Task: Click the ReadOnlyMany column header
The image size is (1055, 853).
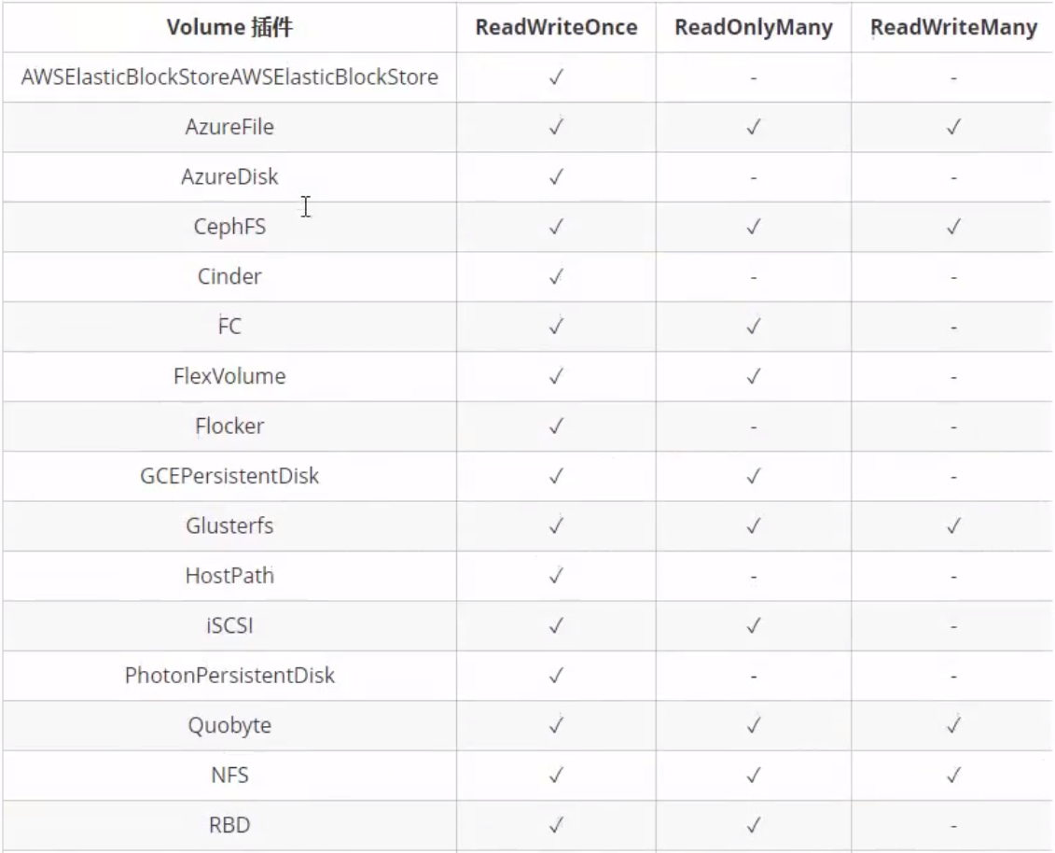Action: click(754, 27)
